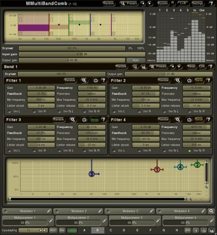Open Filter 3 help icon
The width and height of the screenshot is (217, 235).
pyautogui.click(x=104, y=120)
